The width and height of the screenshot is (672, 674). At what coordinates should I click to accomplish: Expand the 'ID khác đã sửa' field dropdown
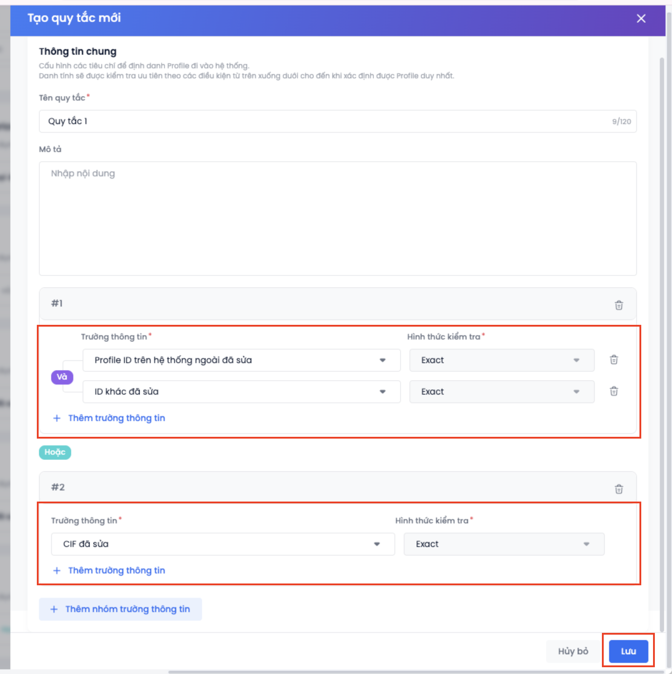(241, 392)
